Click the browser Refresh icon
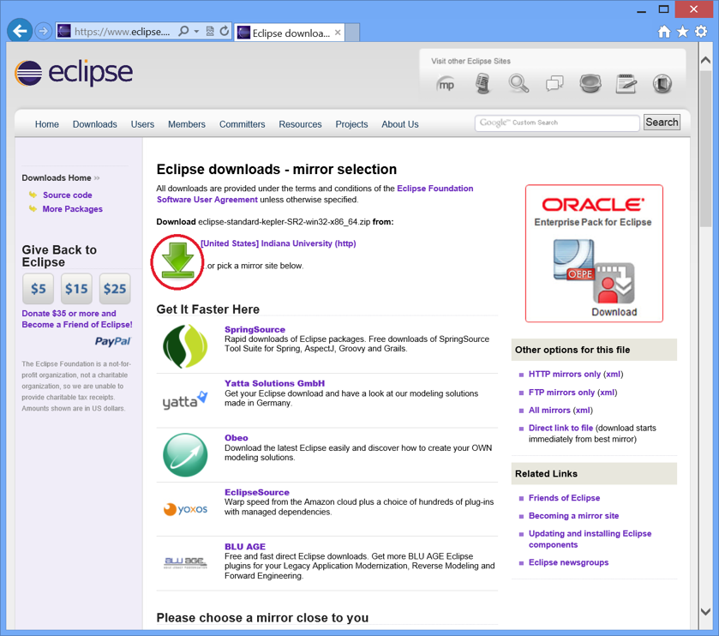This screenshot has height=636, width=719. pyautogui.click(x=224, y=31)
